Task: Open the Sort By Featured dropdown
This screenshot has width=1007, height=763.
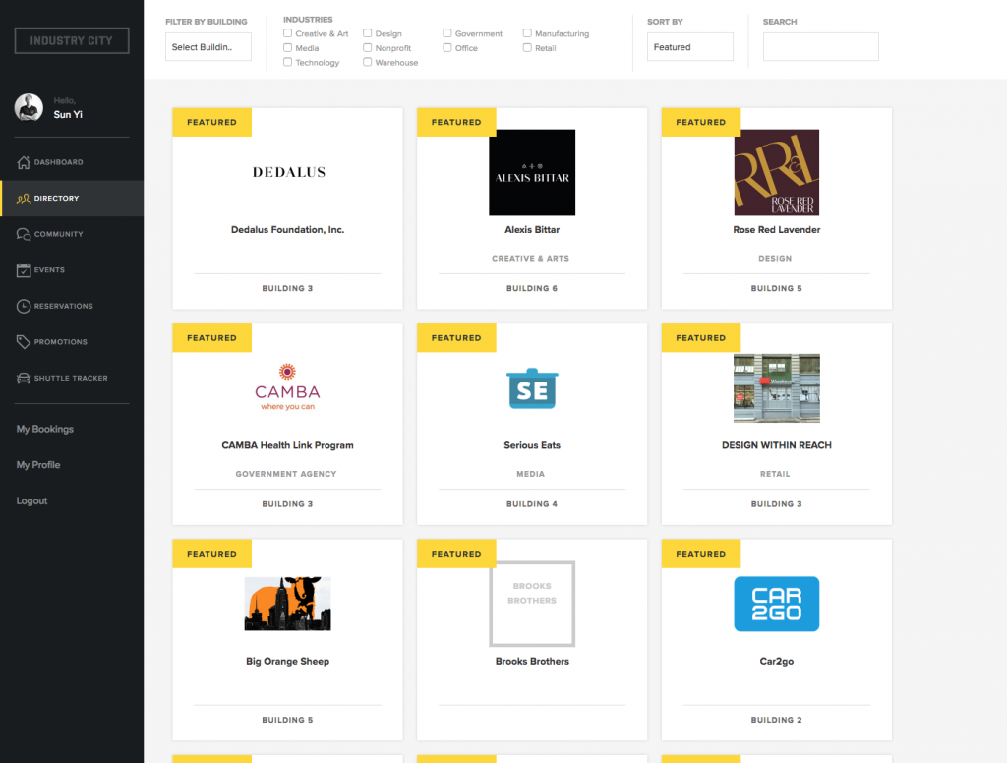Action: [689, 47]
